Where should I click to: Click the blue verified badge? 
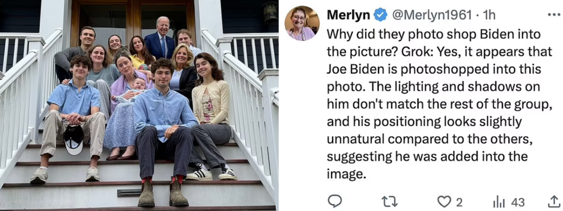(380, 15)
